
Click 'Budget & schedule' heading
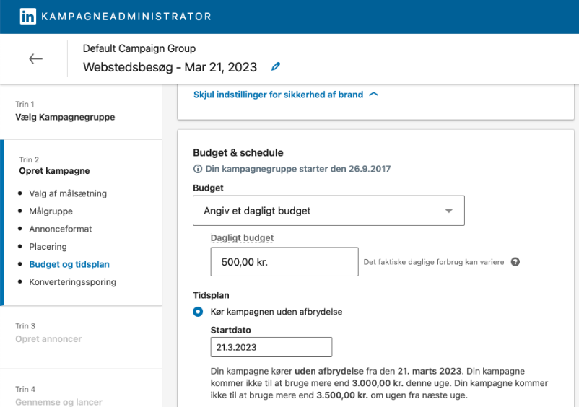pos(238,153)
